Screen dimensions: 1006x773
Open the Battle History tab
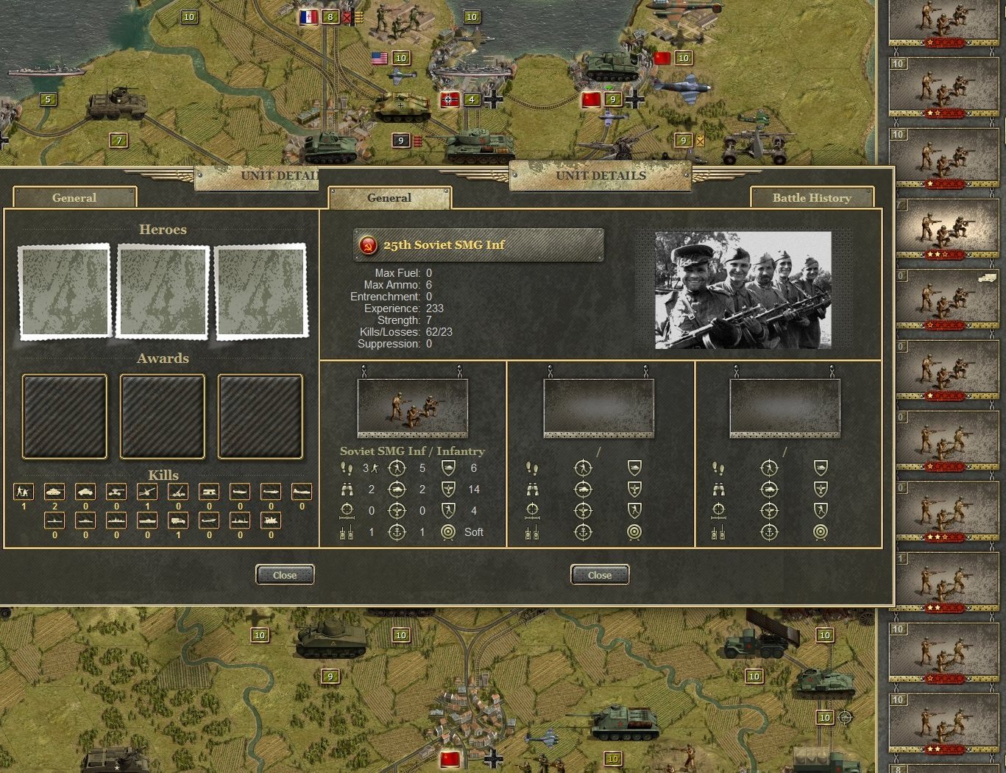pyautogui.click(x=811, y=197)
